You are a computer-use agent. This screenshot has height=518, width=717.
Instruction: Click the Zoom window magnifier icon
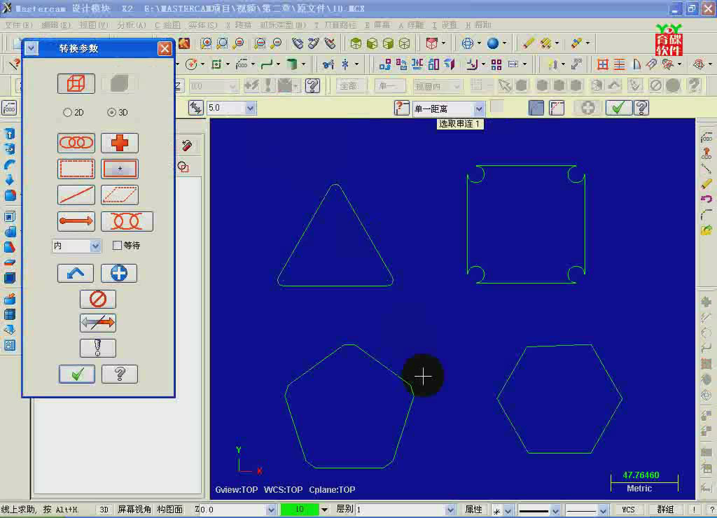point(207,43)
